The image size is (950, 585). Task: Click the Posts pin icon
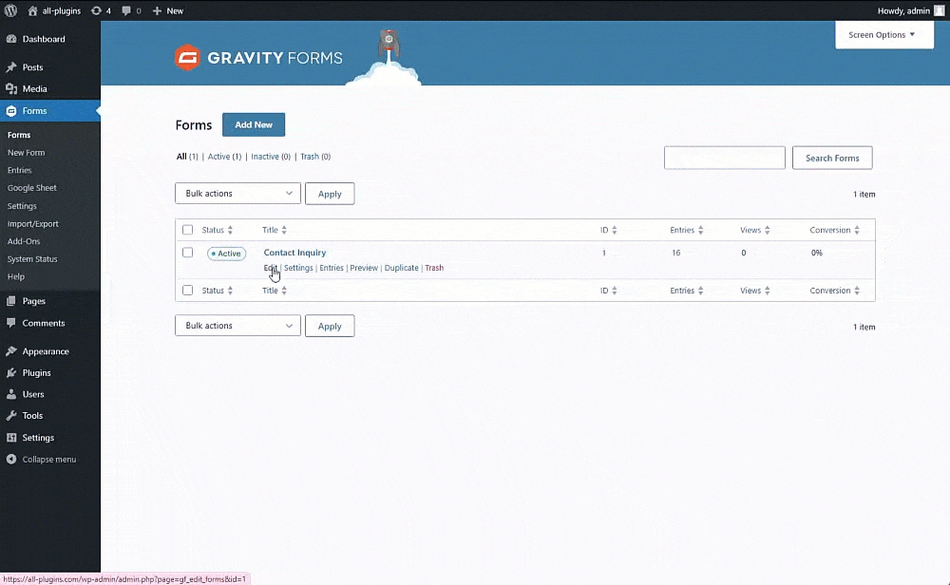(11, 67)
